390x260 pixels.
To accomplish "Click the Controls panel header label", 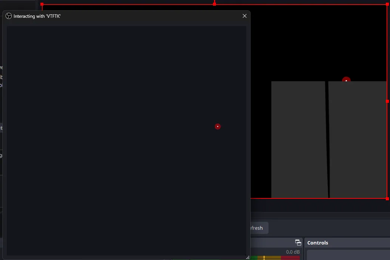I will point(318,243).
